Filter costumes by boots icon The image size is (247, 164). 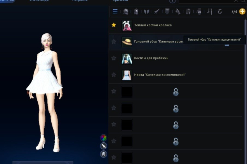click(x=209, y=12)
